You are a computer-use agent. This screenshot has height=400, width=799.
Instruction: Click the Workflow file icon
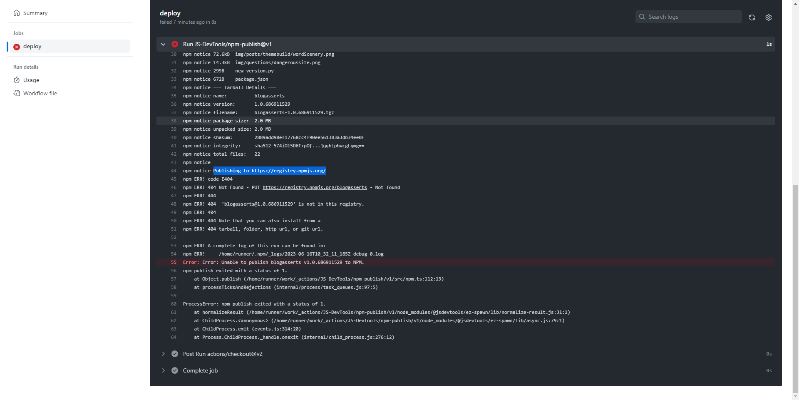pyautogui.click(x=17, y=93)
